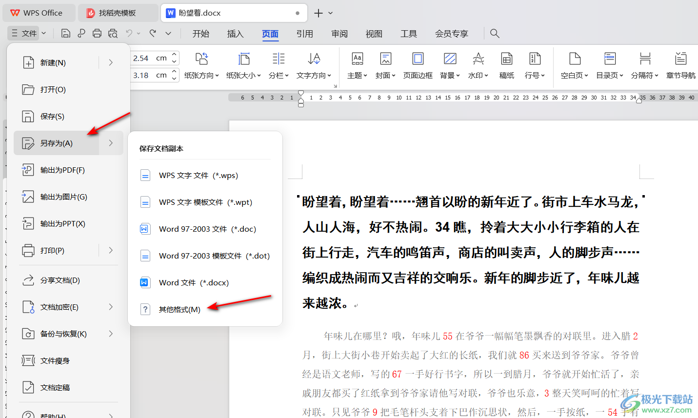The image size is (698, 418).
Task: Expand the 备份与恢复(K) submenu arrow
Action: point(111,334)
